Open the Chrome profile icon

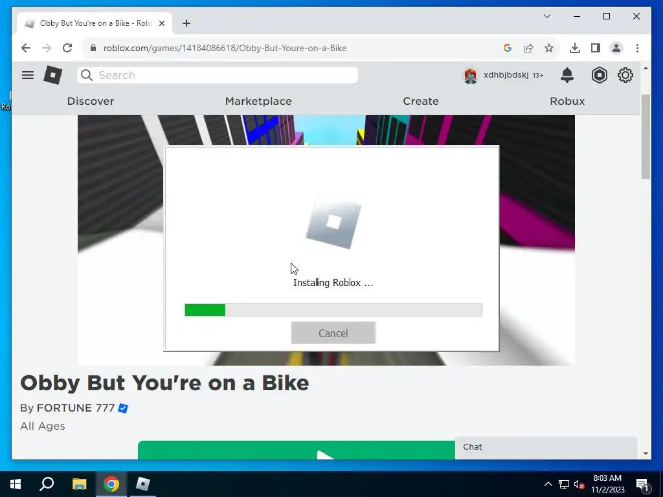(x=616, y=48)
